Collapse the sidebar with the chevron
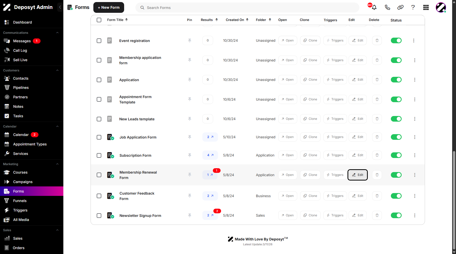Viewport: 456px width, 254px height. click(x=60, y=7)
